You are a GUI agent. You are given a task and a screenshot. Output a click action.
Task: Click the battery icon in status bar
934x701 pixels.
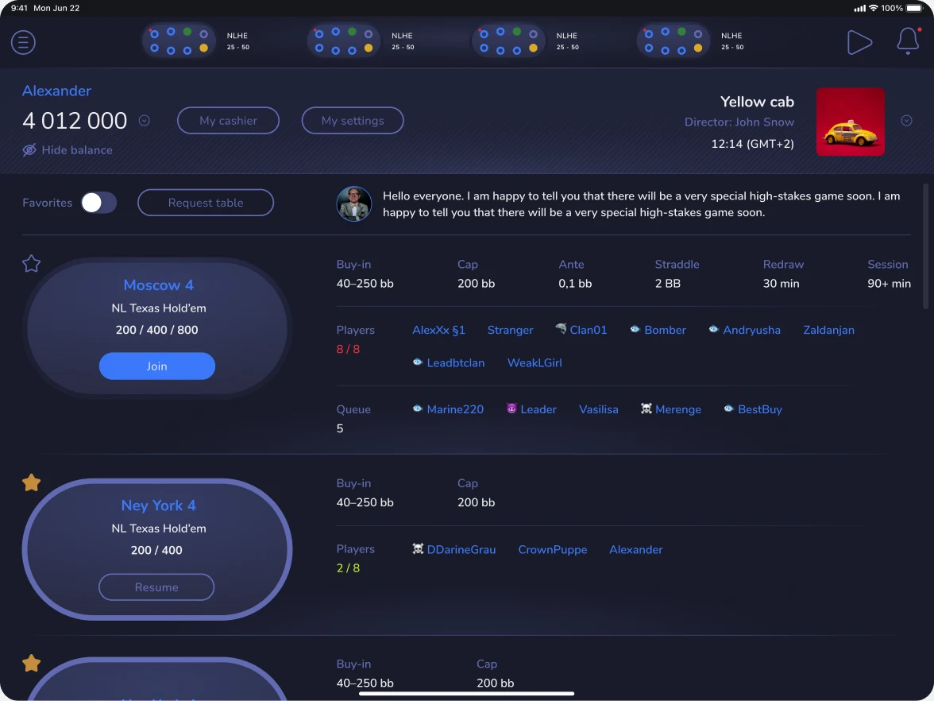pos(915,8)
